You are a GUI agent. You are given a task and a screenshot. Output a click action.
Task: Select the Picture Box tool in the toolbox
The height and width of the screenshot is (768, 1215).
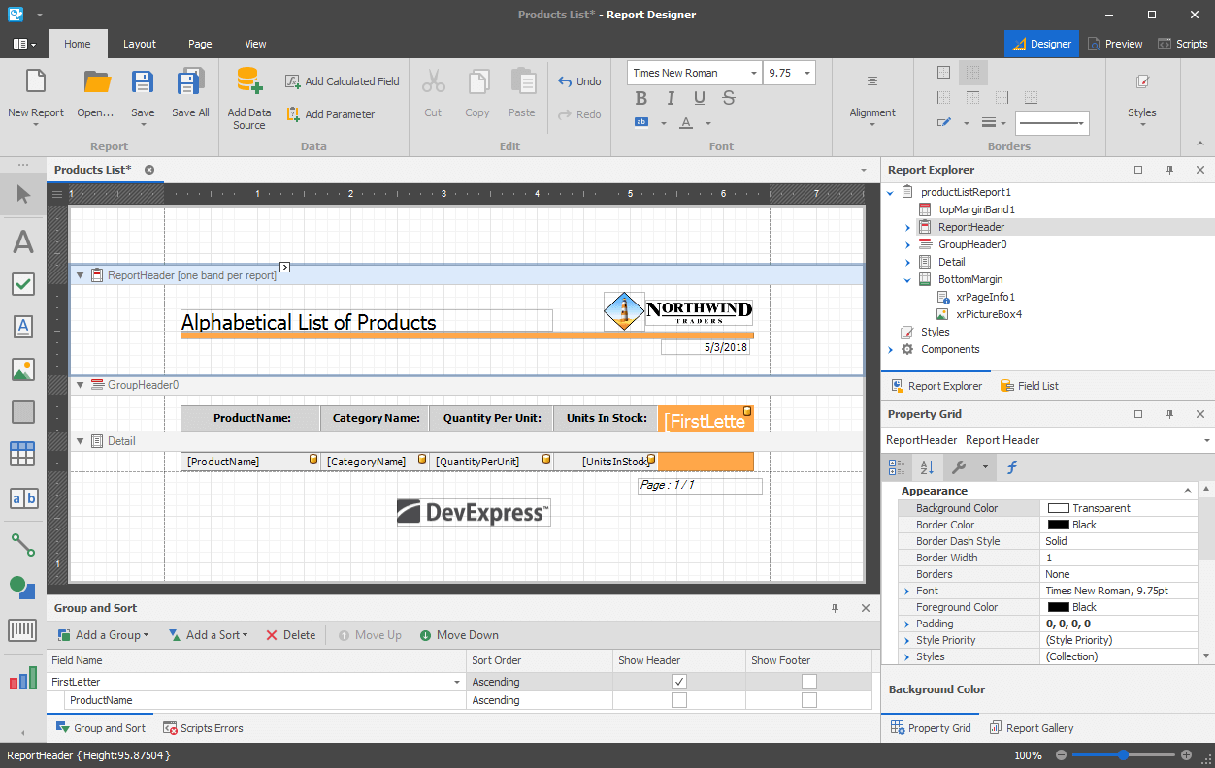coord(23,369)
